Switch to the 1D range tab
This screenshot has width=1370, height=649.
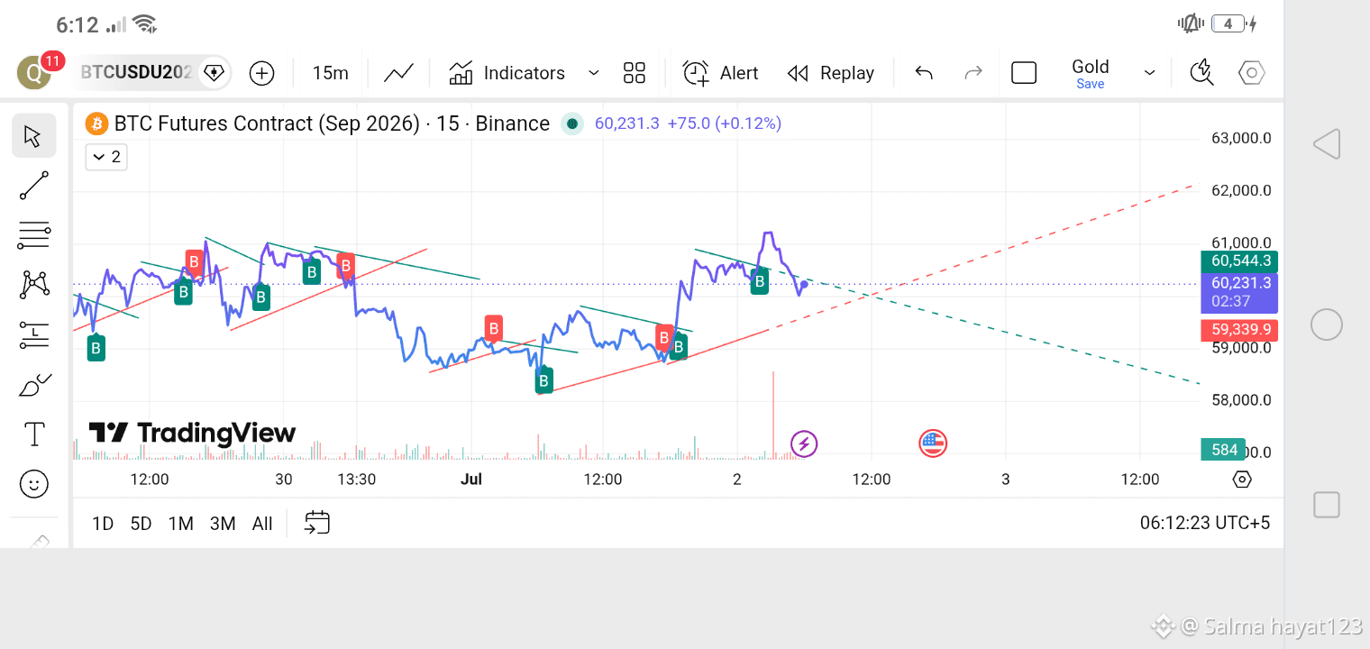pos(103,524)
